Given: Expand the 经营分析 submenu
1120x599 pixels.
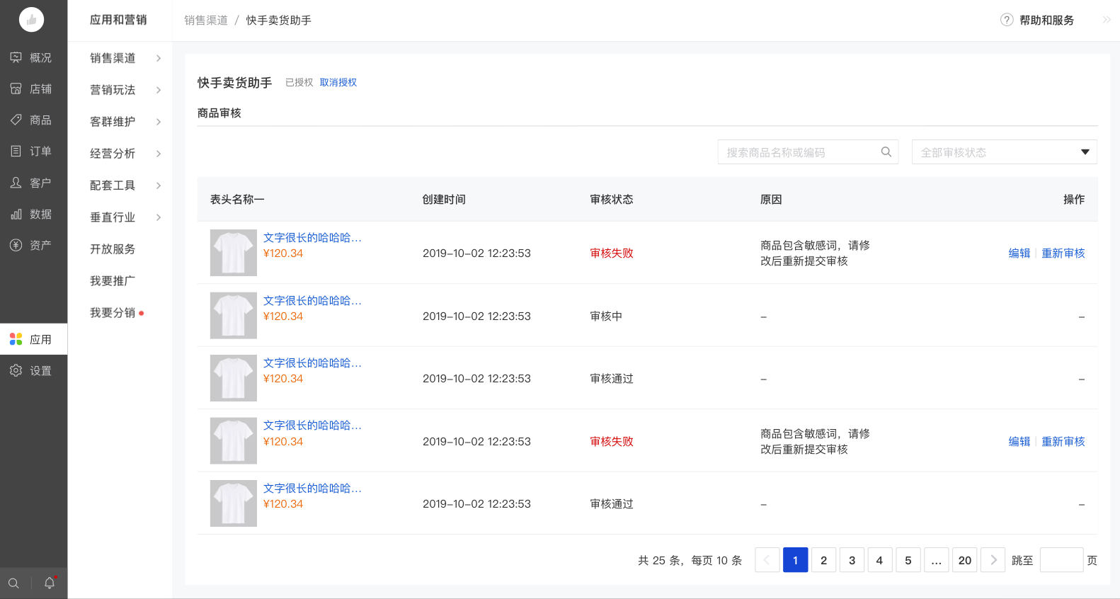Looking at the screenshot, I should [159, 154].
